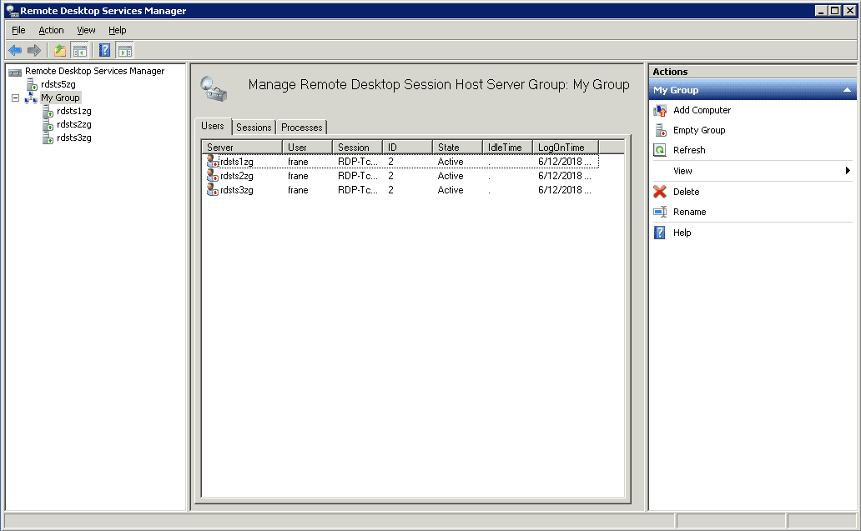Click the rdsts1zg server icon in tree
The height and width of the screenshot is (531, 861).
[48, 112]
